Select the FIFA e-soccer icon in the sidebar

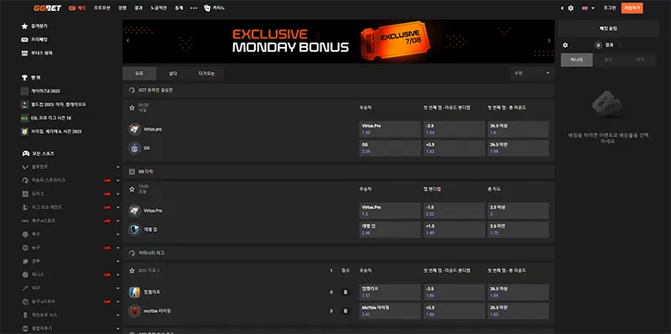coord(25,221)
